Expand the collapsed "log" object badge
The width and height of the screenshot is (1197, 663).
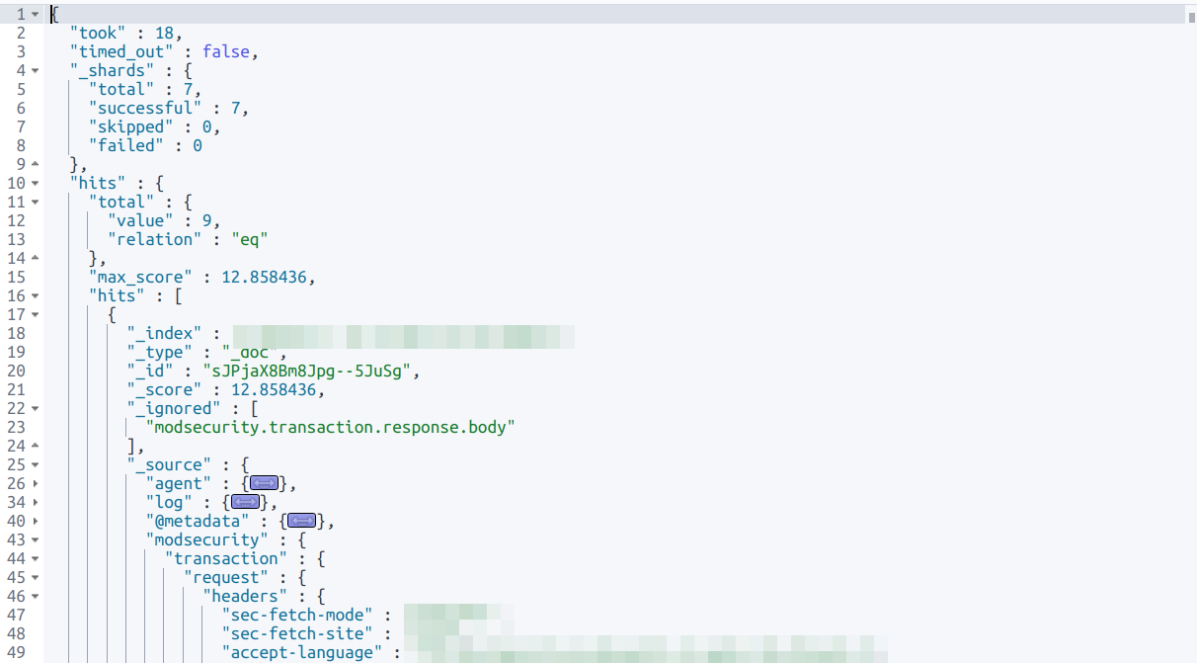tap(246, 502)
